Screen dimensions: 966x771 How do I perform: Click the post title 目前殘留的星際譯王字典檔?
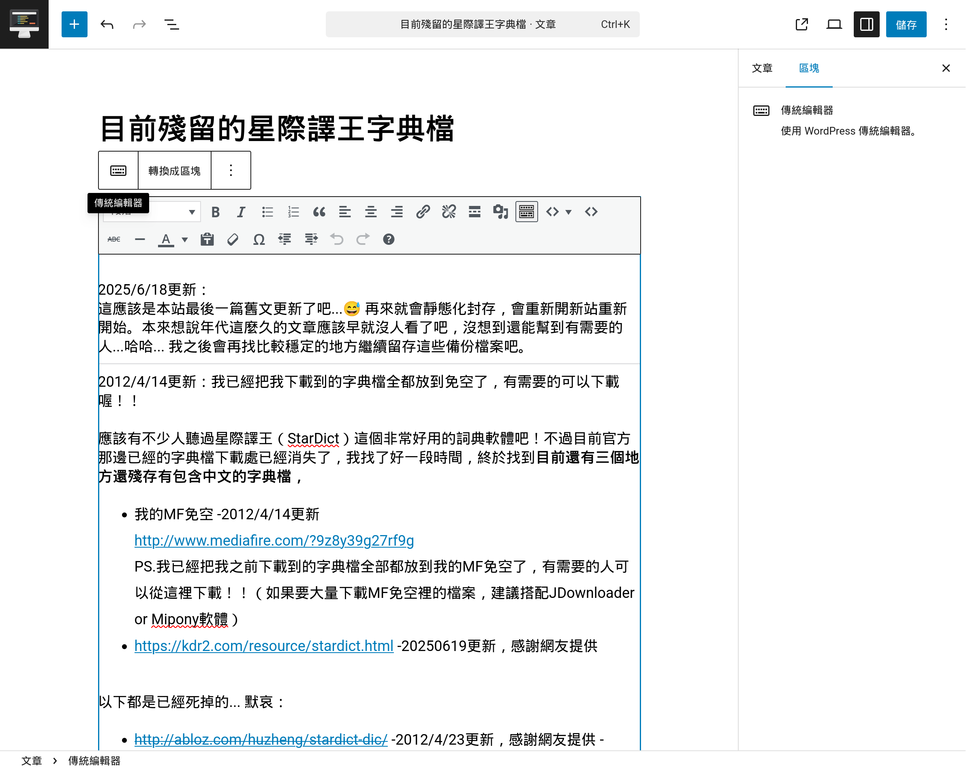(277, 129)
